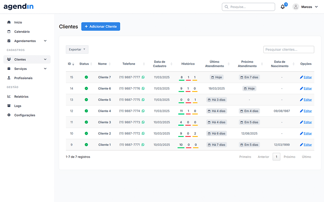Viewport: 324px width, 202px height.
Task: Click the Clientes people icon in sidebar
Action: click(x=9, y=59)
